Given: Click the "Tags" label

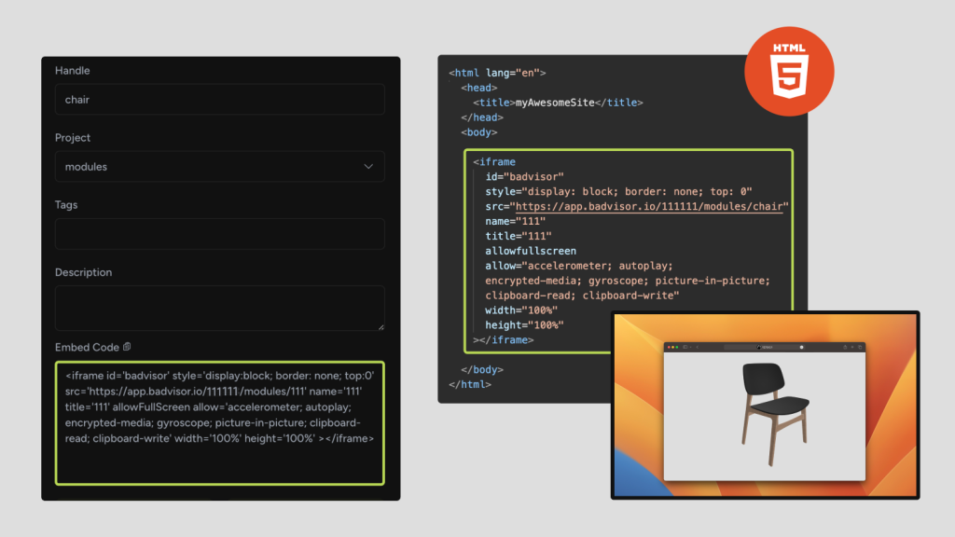Looking at the screenshot, I should pyautogui.click(x=66, y=204).
